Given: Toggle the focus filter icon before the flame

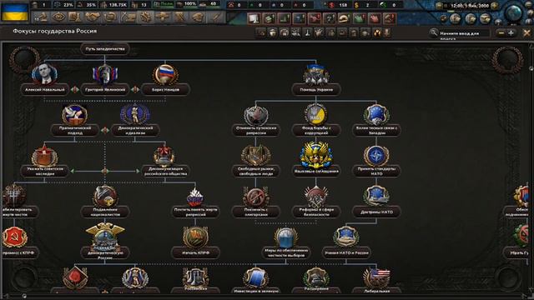Looking at the screenshot, I should tap(365, 32).
